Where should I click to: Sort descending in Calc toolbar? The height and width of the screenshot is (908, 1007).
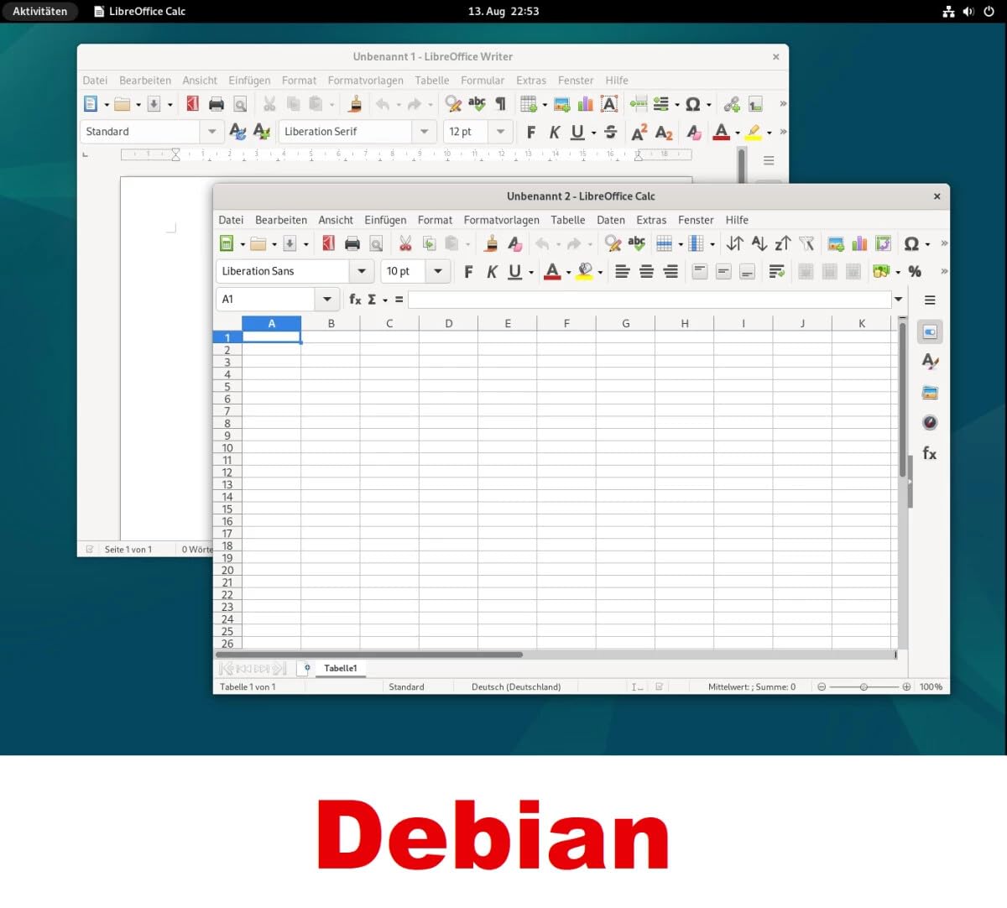pos(782,243)
